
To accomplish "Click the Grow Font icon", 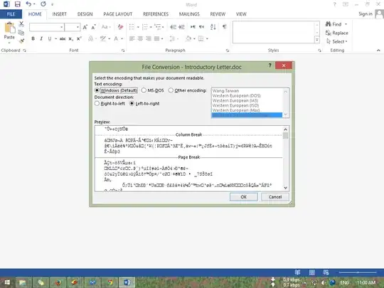I will [85, 27].
